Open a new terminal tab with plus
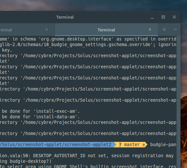The height and width of the screenshot is (168, 187). coord(164,29)
